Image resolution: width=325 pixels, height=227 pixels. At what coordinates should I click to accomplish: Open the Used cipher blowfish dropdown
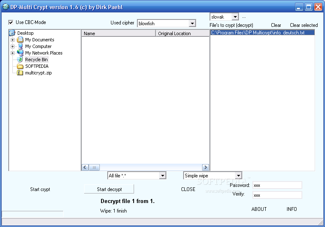(192, 23)
